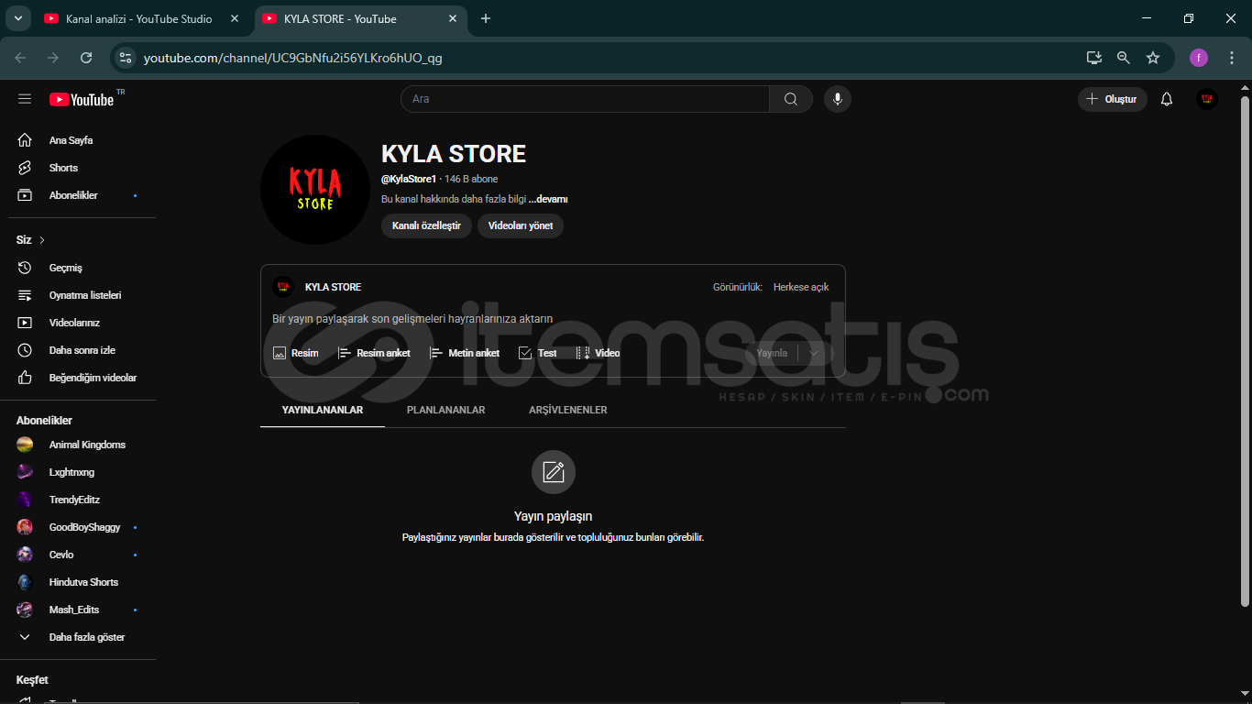Screen dimensions: 1252x704
Task: Click the browser address bar URL
Action: (293, 58)
